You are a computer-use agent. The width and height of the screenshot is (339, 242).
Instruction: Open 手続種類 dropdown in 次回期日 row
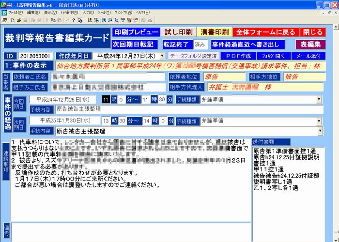click(319, 121)
